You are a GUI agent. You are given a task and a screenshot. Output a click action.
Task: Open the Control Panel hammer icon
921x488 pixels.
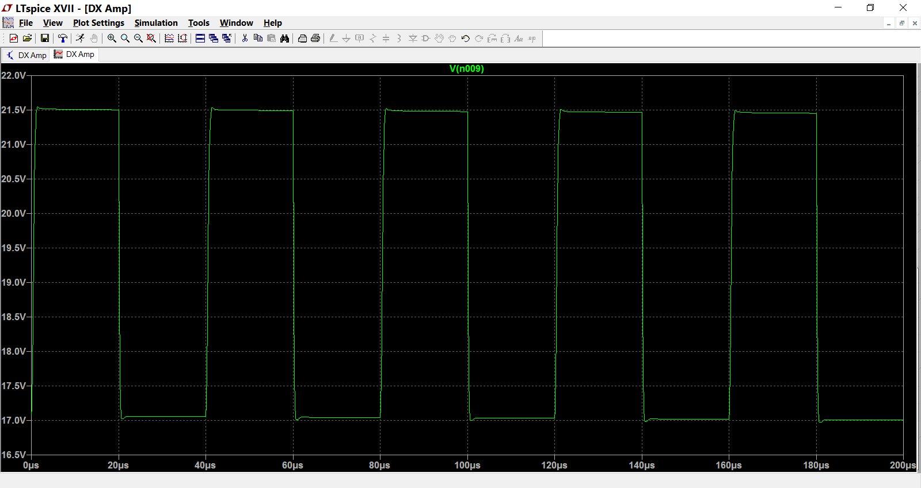tap(63, 39)
